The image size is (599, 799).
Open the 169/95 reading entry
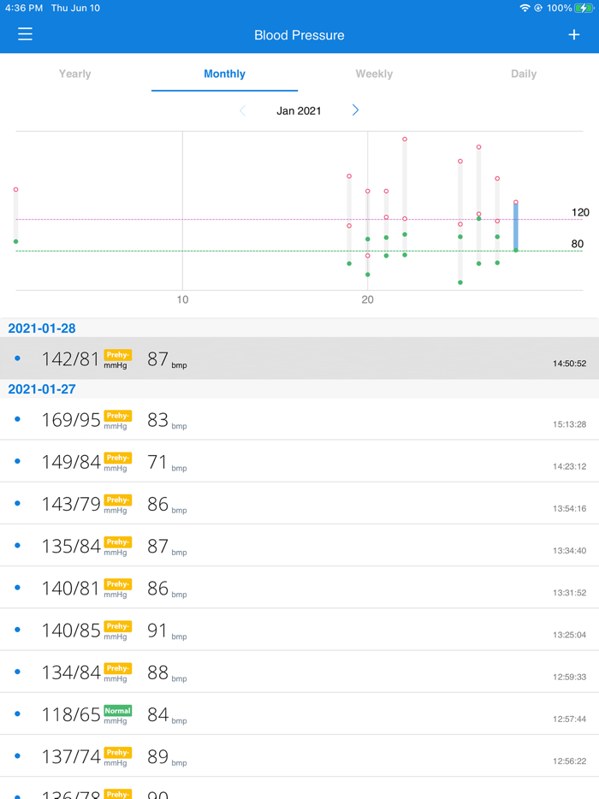click(299, 419)
